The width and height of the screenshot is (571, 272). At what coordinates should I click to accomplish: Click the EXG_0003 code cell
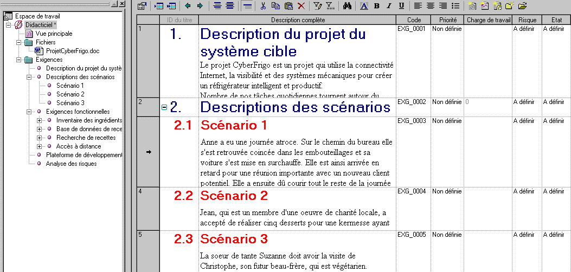(x=413, y=152)
